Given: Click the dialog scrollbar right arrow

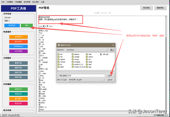Looking at the screenshot, I should coord(113,71).
